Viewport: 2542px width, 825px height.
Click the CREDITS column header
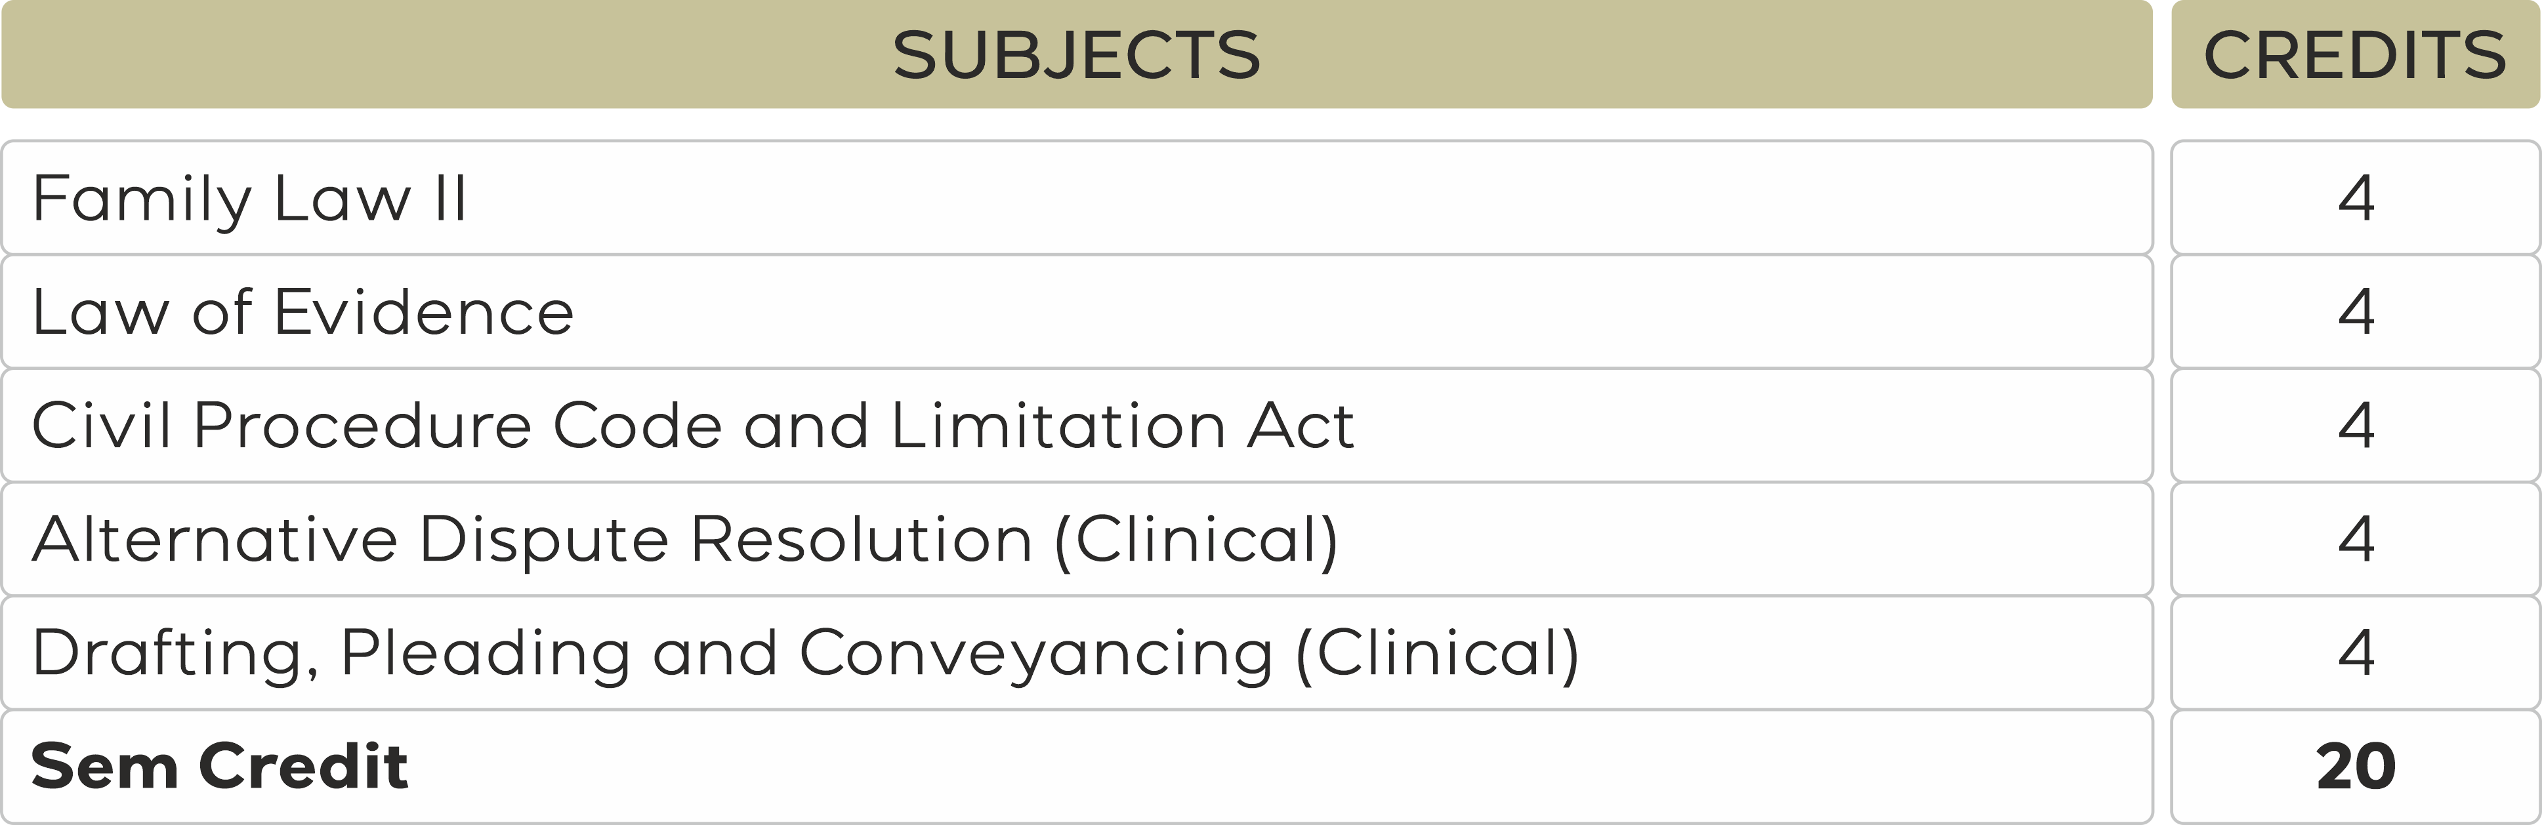pos(2354,54)
